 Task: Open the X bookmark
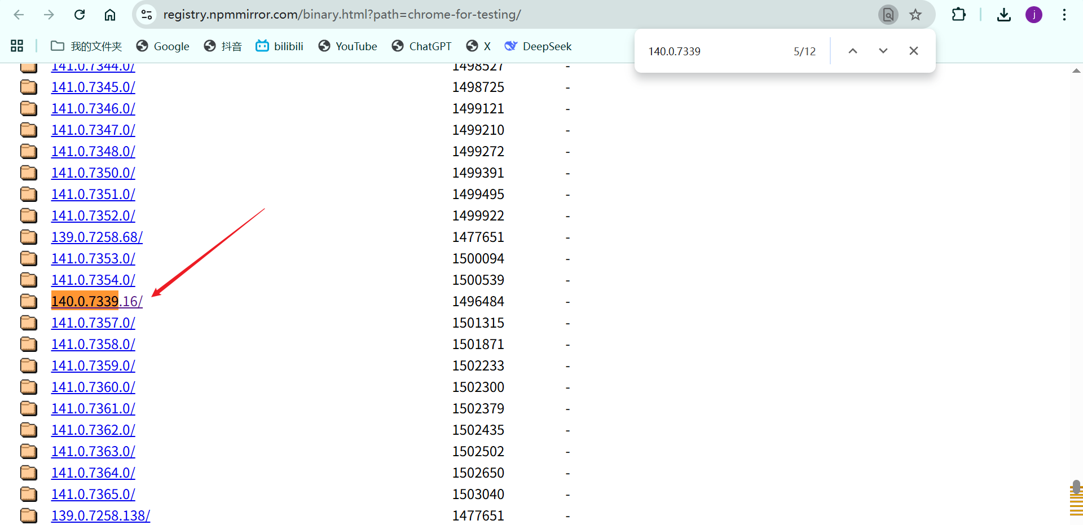[x=478, y=46]
